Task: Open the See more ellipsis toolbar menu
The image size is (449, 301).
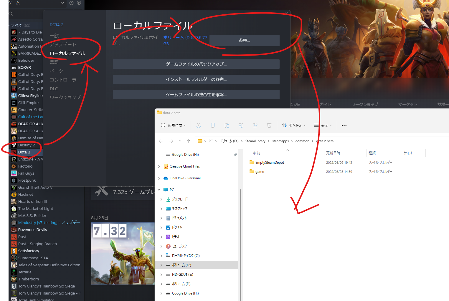Action: pos(344,125)
